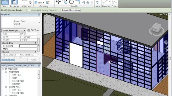
Task: Click the Width value cell
Action: pos(28,37)
